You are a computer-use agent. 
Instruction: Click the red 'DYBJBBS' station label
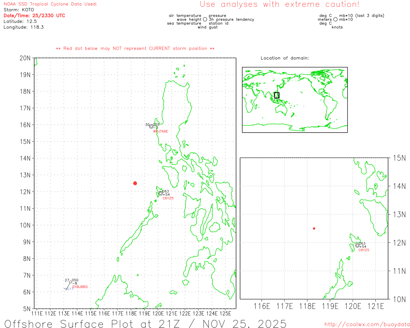(80, 287)
